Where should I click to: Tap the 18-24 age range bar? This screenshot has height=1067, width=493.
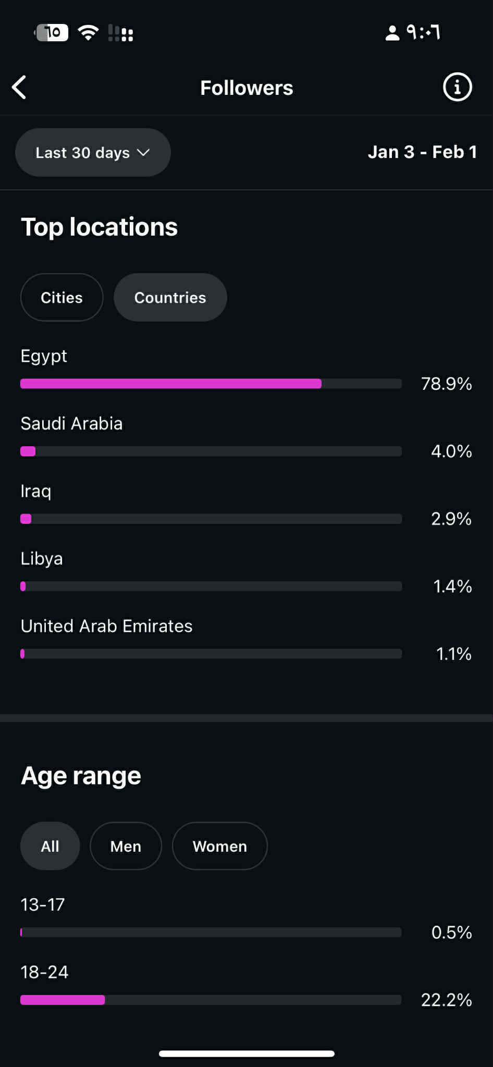(x=211, y=1000)
